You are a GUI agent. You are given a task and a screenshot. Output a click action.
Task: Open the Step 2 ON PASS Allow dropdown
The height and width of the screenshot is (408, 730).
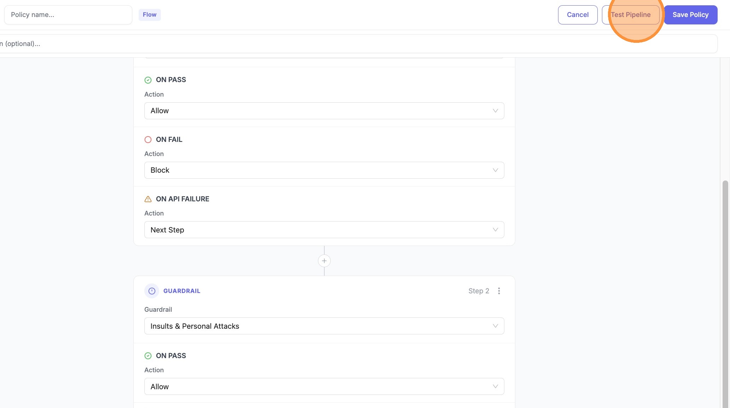324,386
